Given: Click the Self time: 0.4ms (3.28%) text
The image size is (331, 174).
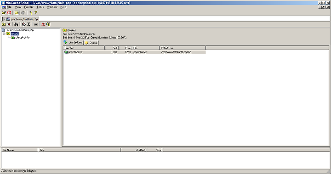Looking at the screenshot, I should pos(76,38).
